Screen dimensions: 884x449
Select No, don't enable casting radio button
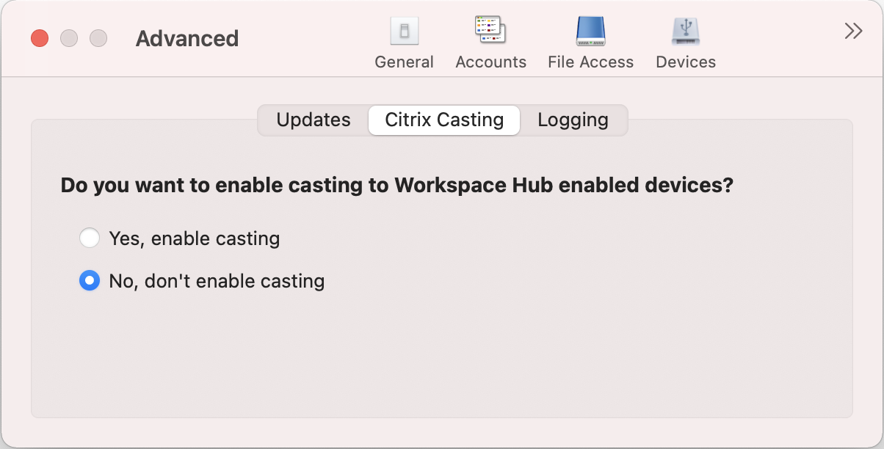pyautogui.click(x=90, y=280)
